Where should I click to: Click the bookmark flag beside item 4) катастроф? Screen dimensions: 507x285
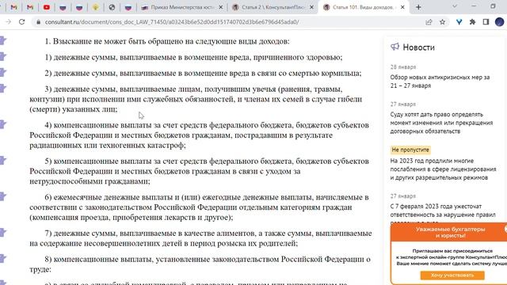(3, 124)
